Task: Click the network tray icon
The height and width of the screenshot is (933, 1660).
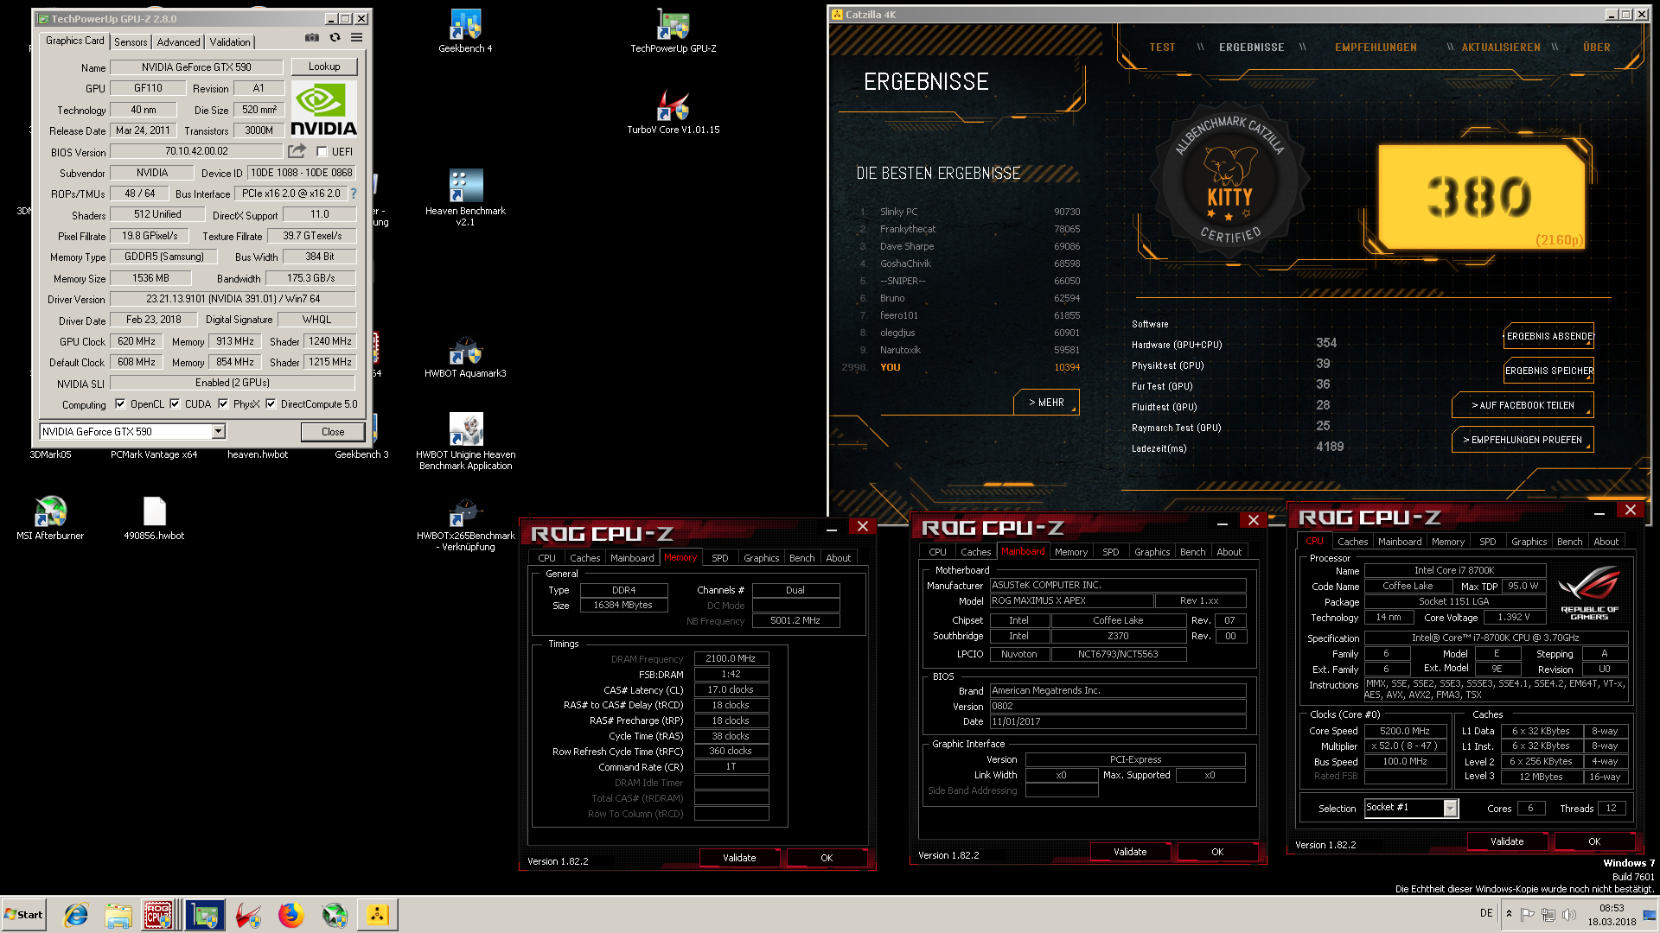Action: point(1548,914)
